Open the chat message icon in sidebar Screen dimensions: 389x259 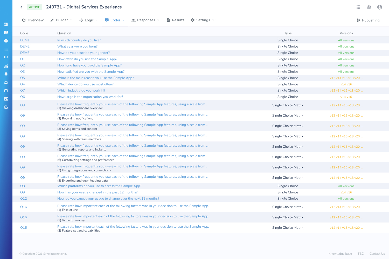(x=6, y=33)
